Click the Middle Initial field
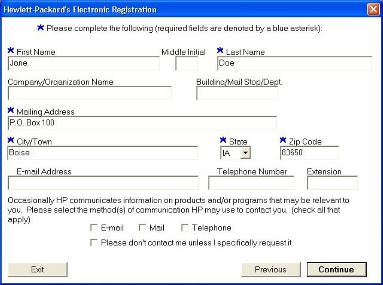Screen dimensions: 383x285 (187, 63)
